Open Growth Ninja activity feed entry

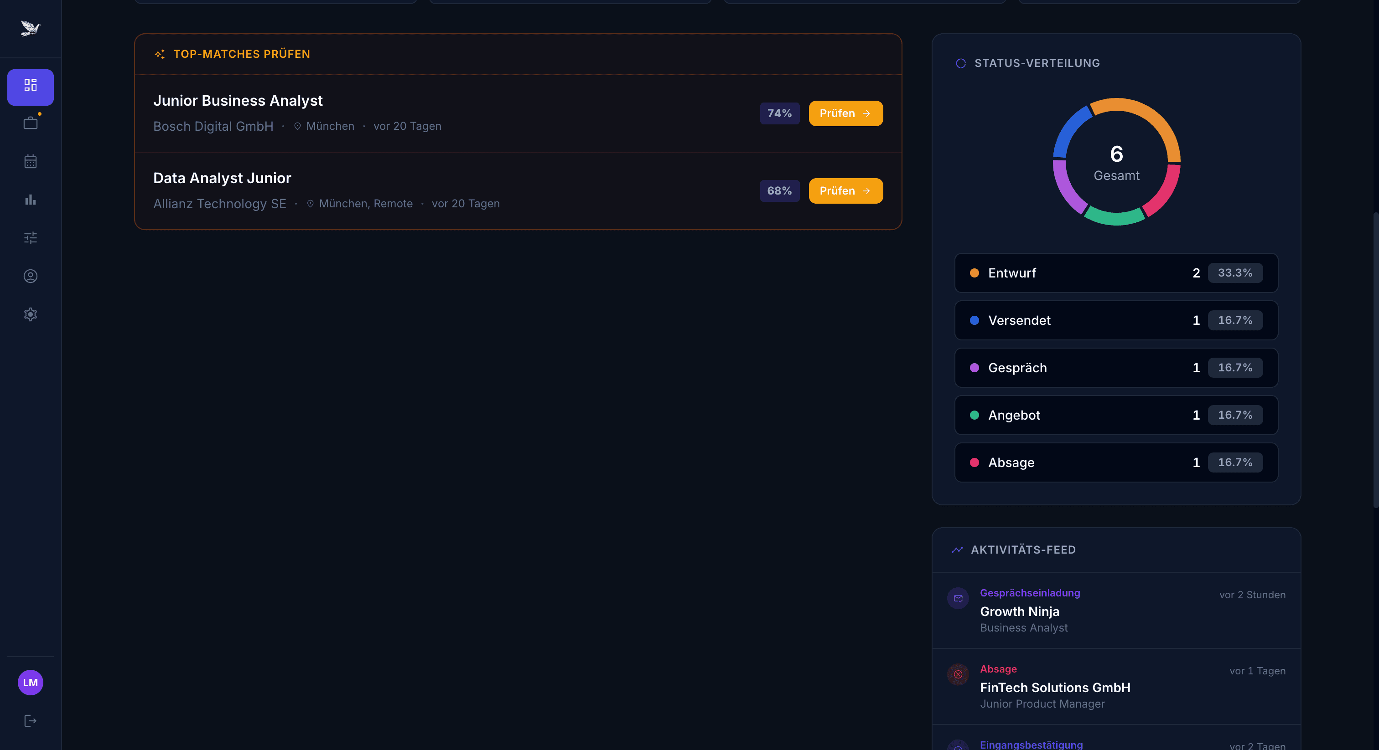(1019, 611)
